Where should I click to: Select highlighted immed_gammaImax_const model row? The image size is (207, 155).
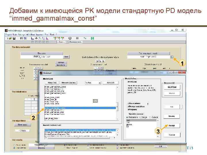point(80,108)
